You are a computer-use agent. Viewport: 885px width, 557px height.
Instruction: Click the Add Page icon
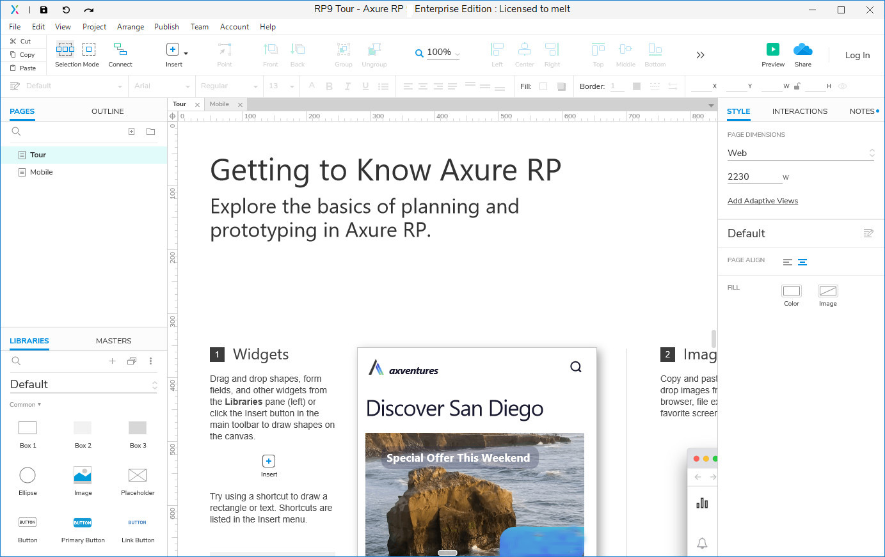click(131, 131)
